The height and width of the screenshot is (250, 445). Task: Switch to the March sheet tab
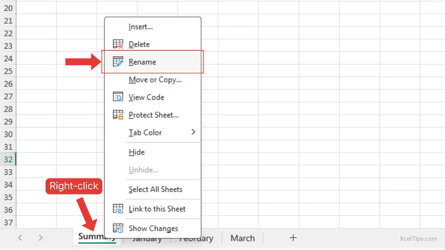[x=243, y=238]
